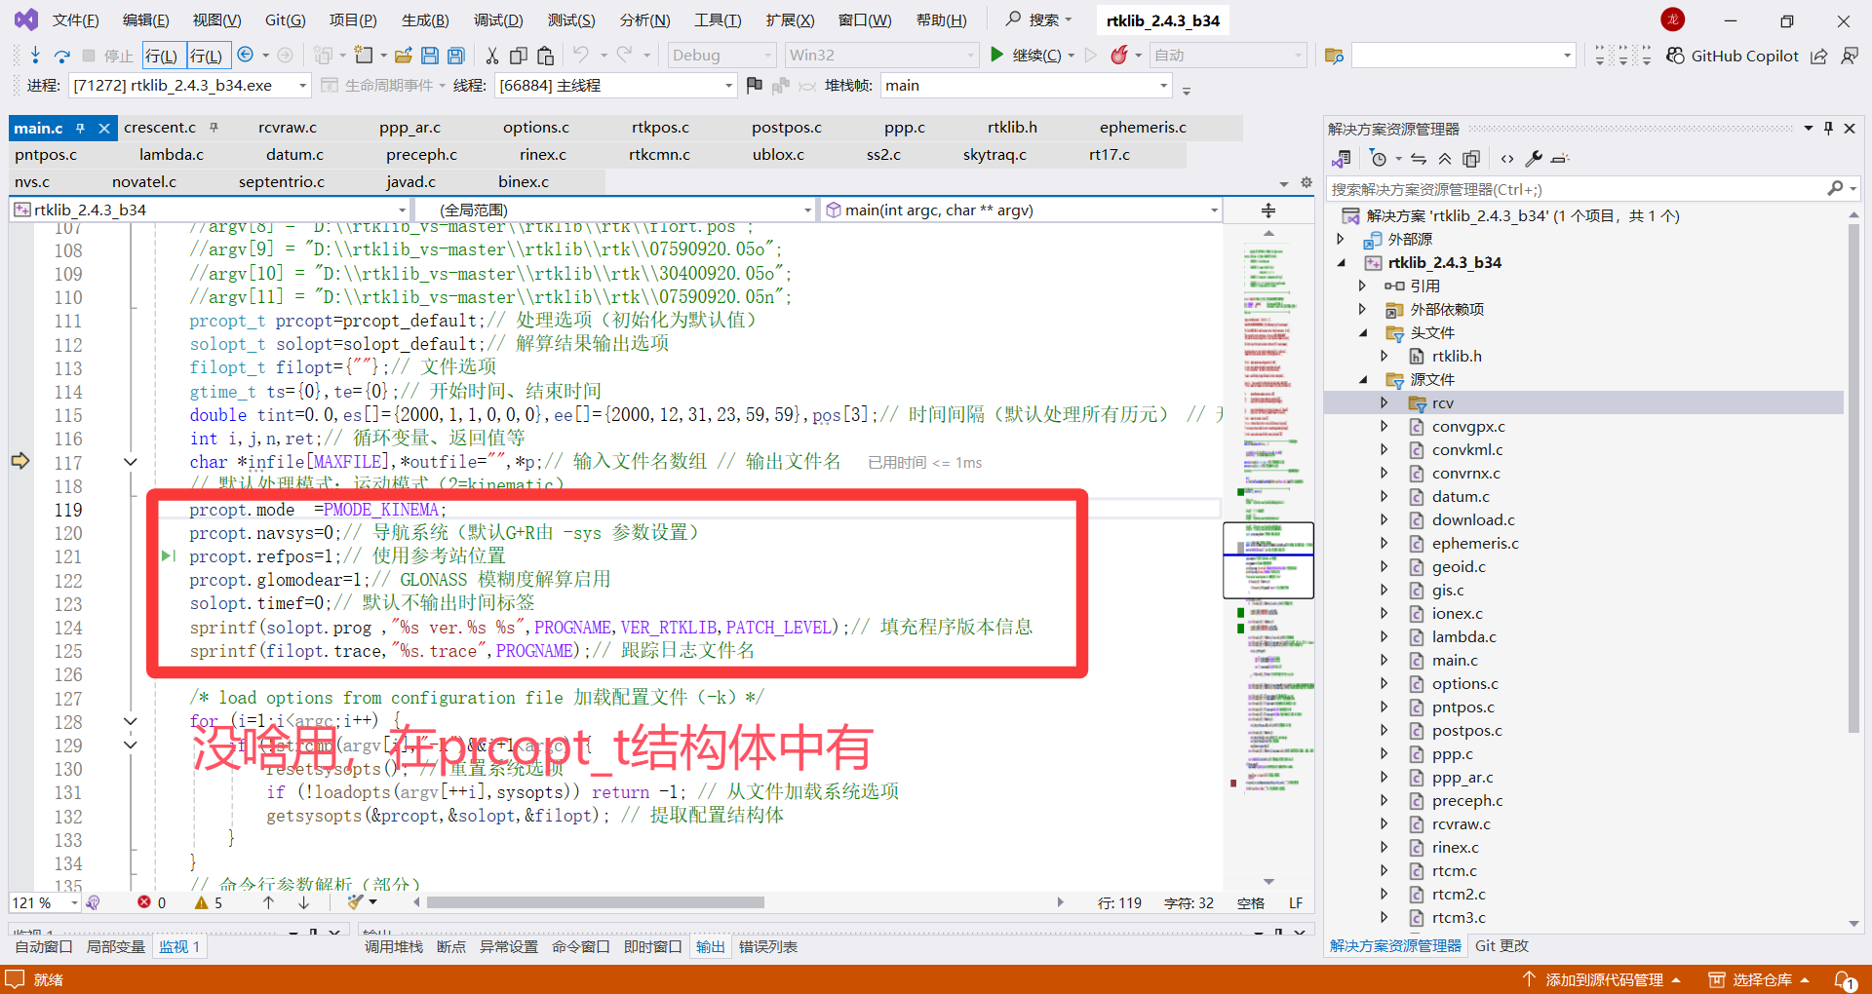Toggle the thread flag icon beside 线程

[x=754, y=86]
